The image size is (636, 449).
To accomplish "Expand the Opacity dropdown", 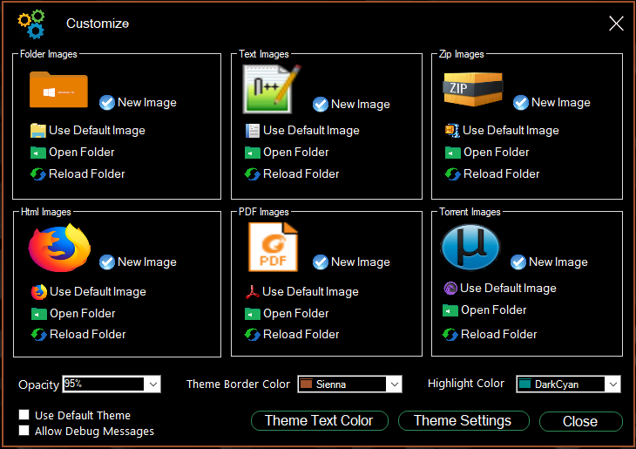I will coord(153,384).
